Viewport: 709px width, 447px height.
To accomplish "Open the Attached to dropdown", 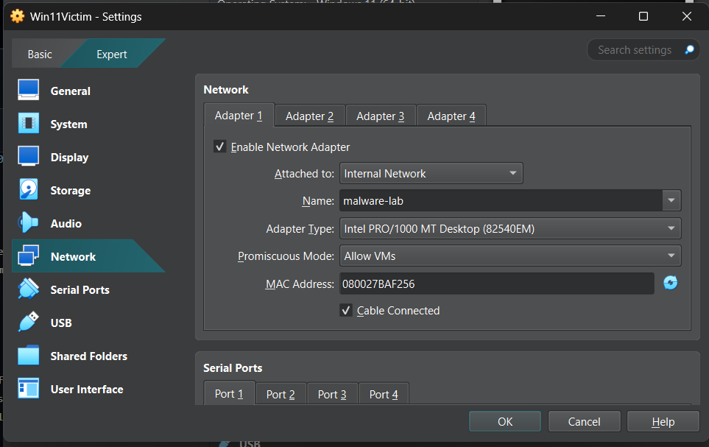I will (x=430, y=173).
